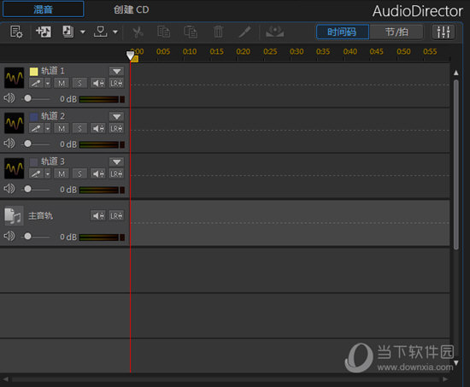Screen dimensions: 470x387
Task: Switch to 节/拍 bar/beat display
Action: [397, 32]
